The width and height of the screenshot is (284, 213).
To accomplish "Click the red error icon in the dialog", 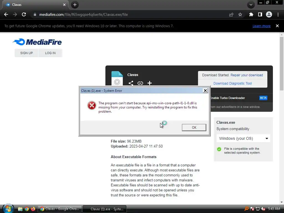I will pyautogui.click(x=92, y=105).
